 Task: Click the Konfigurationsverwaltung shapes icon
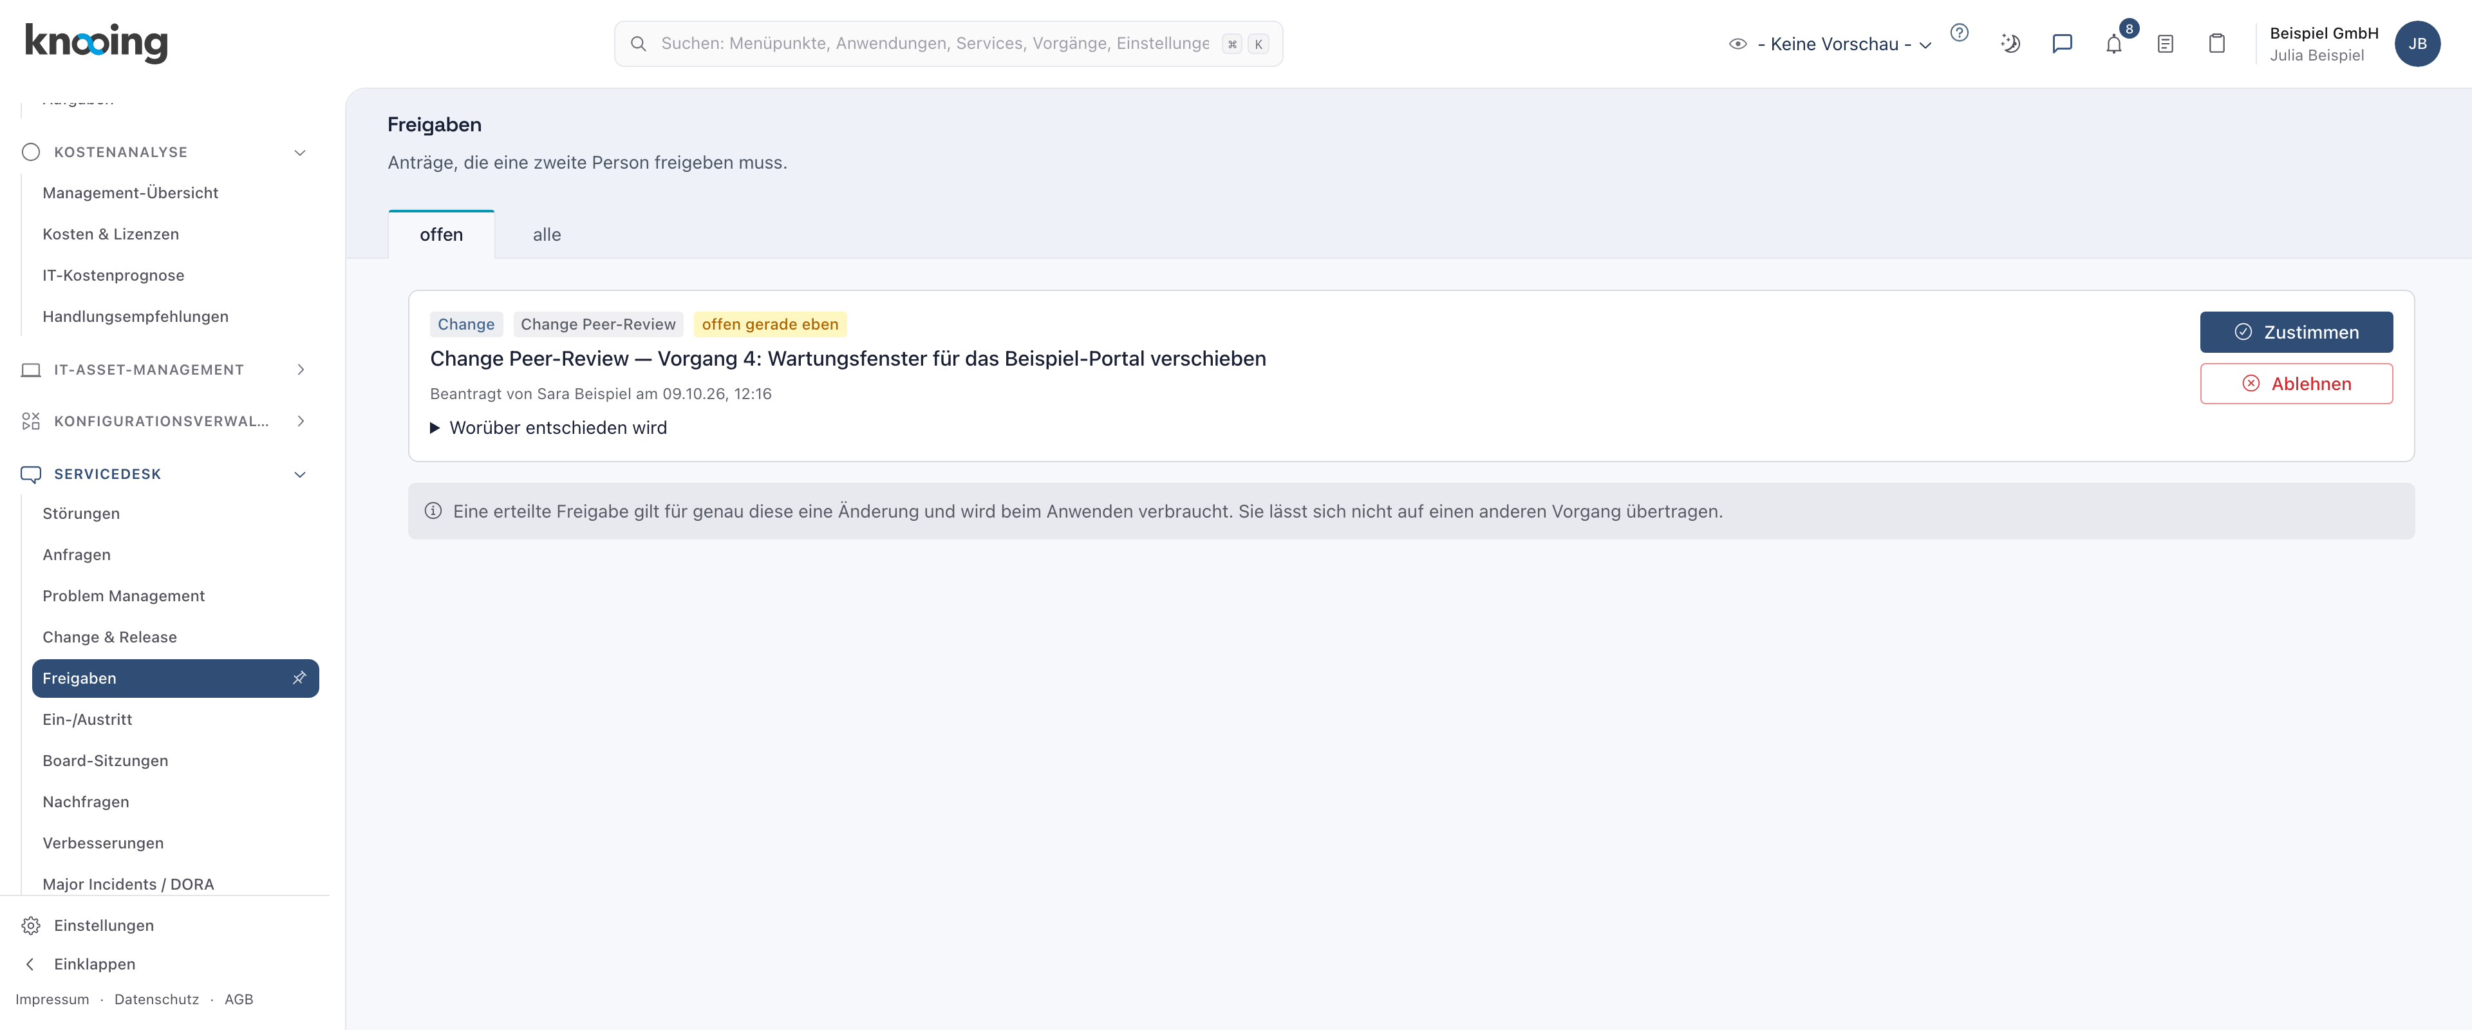(x=31, y=422)
